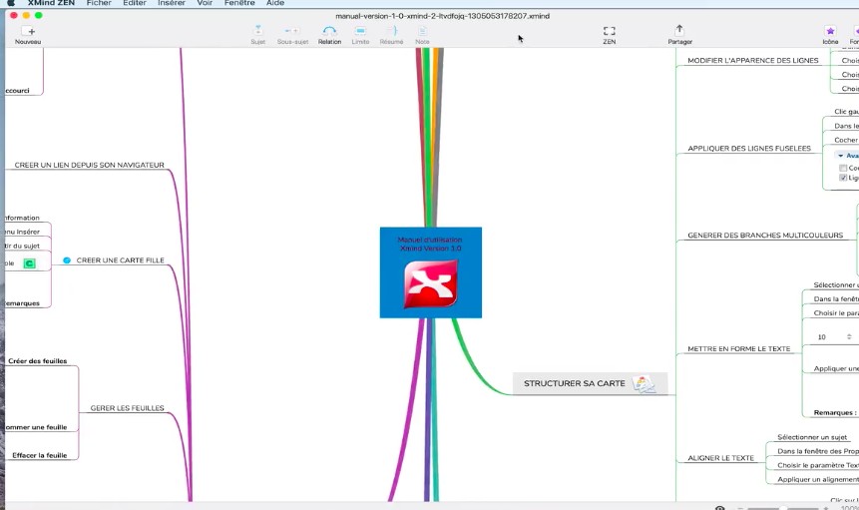
Task: Click the blue marker beside CREER UNE CARTE FILLE
Action: 67,260
